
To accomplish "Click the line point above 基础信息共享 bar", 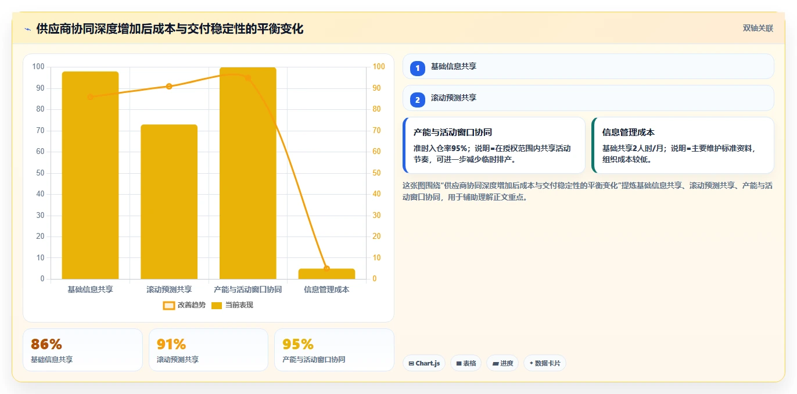I will pos(90,97).
